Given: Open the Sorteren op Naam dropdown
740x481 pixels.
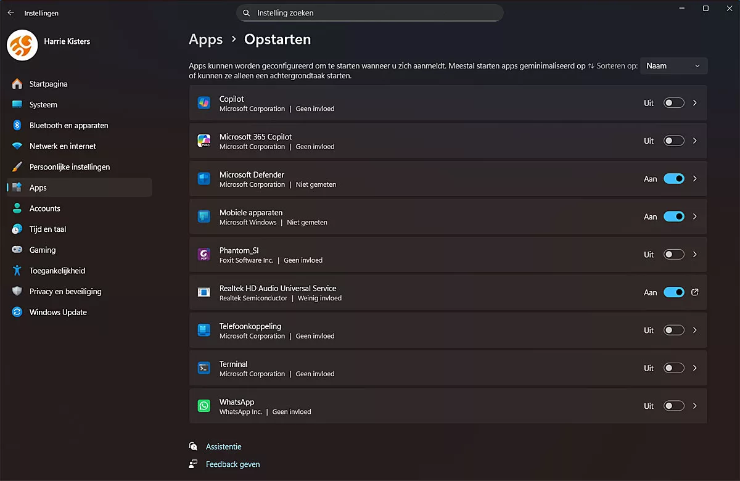Looking at the screenshot, I should click(x=673, y=65).
